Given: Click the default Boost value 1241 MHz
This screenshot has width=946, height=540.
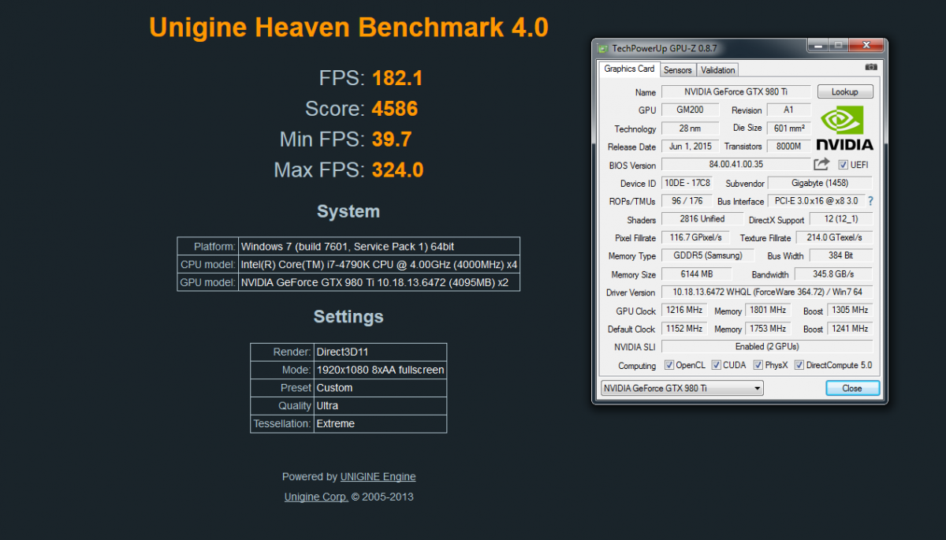Looking at the screenshot, I should [850, 329].
